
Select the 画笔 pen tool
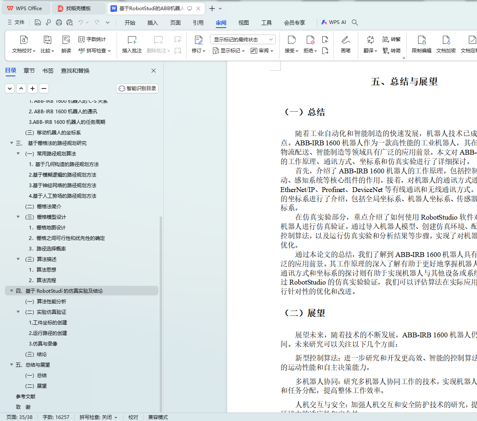[x=346, y=44]
